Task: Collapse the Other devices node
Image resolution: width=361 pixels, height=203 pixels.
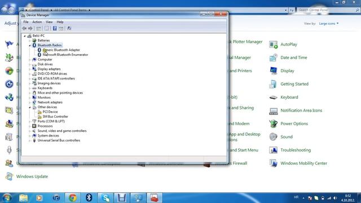Action: coord(30,107)
